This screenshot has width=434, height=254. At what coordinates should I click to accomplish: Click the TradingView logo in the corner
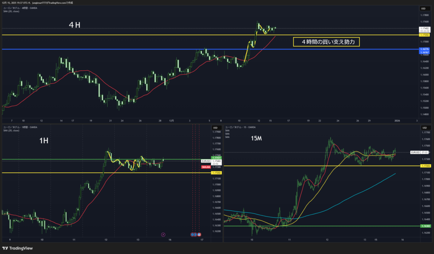(18, 248)
